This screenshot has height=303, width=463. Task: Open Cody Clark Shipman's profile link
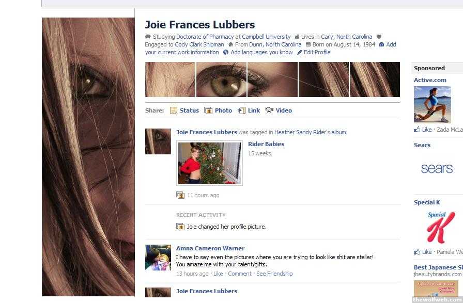click(199, 44)
